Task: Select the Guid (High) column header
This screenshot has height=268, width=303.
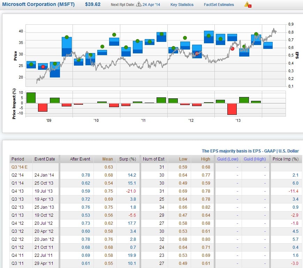Action: tap(254, 159)
